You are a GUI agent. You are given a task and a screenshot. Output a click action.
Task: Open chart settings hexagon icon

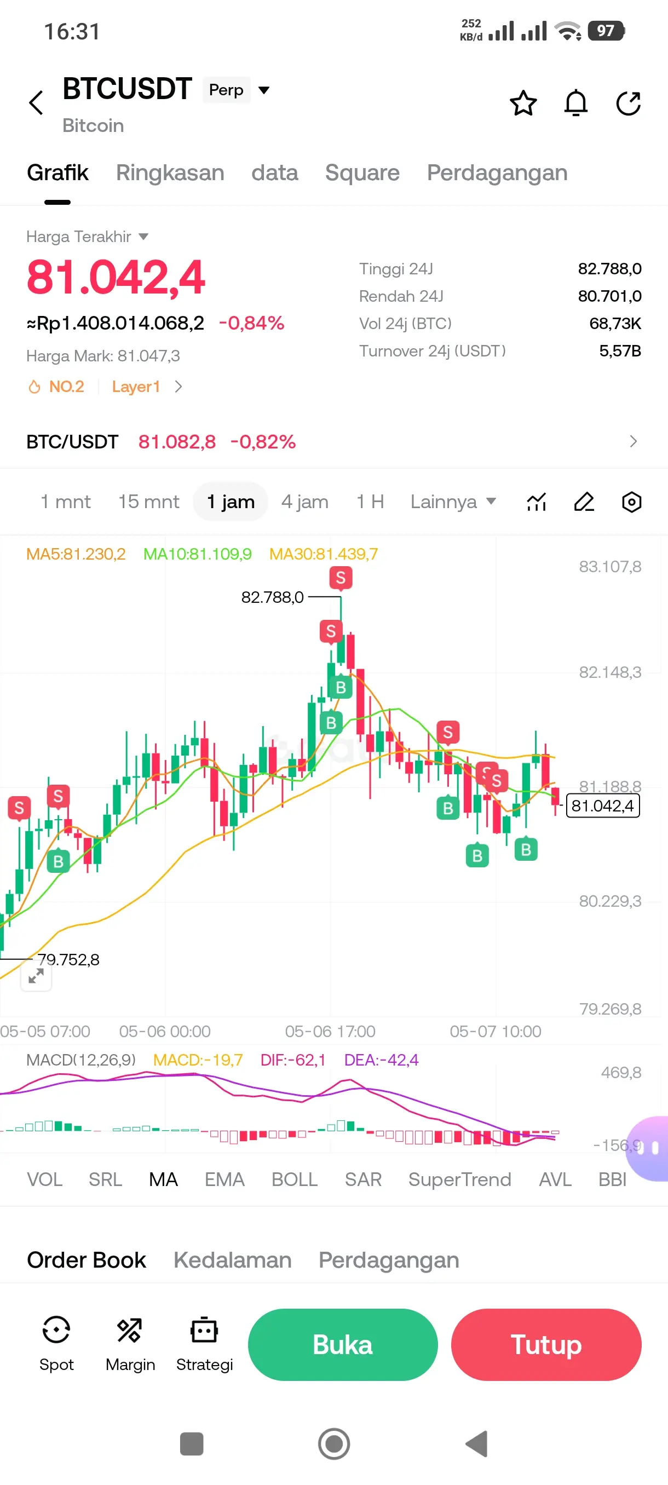[632, 502]
